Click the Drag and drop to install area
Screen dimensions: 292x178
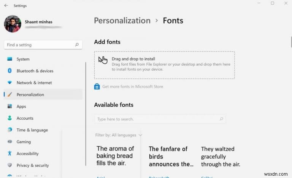point(164,65)
